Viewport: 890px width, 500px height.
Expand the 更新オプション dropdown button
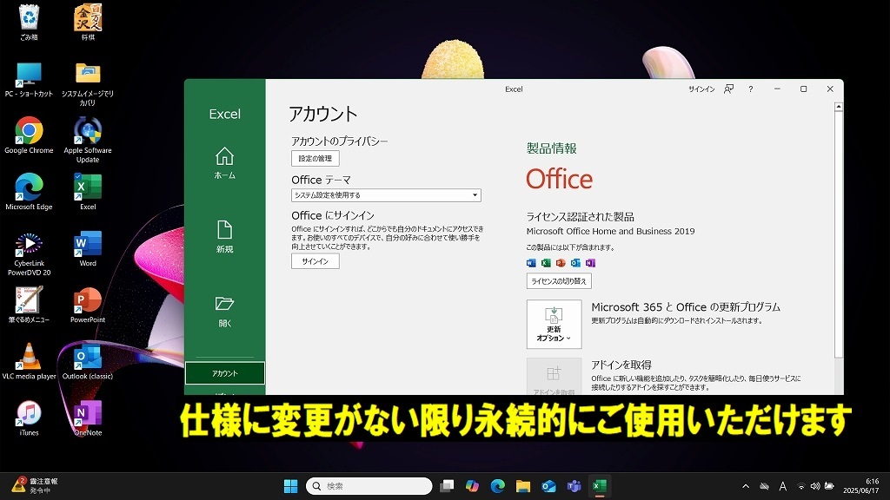[554, 325]
